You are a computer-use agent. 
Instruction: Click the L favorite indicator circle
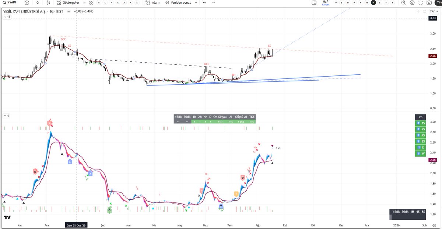coord(105,3)
